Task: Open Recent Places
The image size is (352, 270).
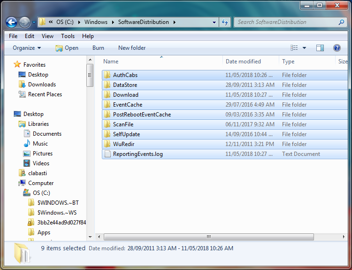Action: point(40,94)
